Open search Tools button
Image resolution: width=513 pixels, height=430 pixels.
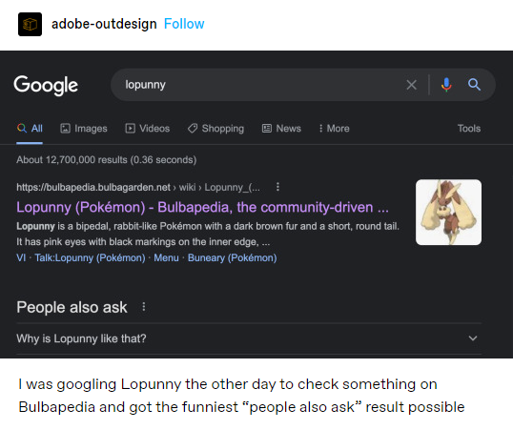tap(469, 129)
